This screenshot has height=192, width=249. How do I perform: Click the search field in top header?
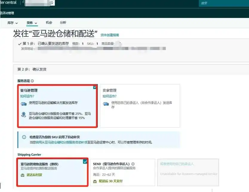tap(224, 3)
